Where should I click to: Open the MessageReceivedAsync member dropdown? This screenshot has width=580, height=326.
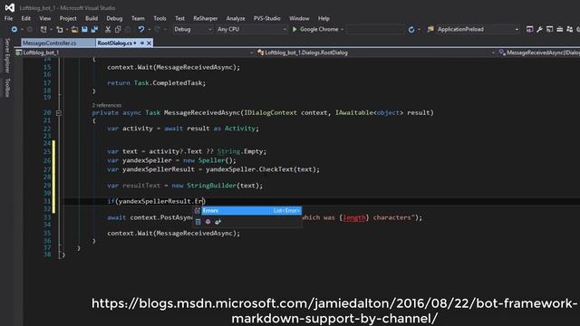pyautogui.click(x=538, y=53)
